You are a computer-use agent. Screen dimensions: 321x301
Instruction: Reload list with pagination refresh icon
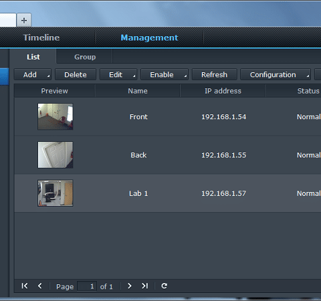(x=165, y=286)
